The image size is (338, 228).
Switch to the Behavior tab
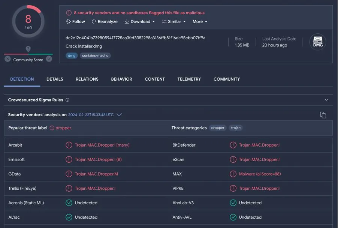pos(121,79)
